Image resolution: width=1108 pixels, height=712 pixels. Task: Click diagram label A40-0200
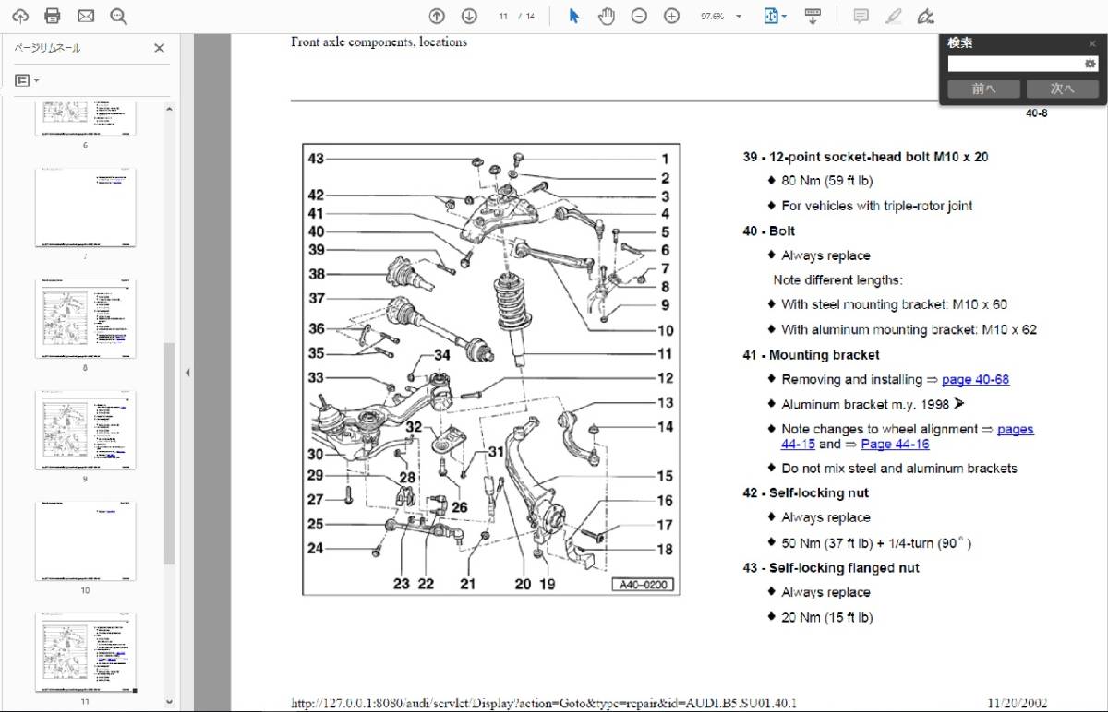pyautogui.click(x=643, y=584)
